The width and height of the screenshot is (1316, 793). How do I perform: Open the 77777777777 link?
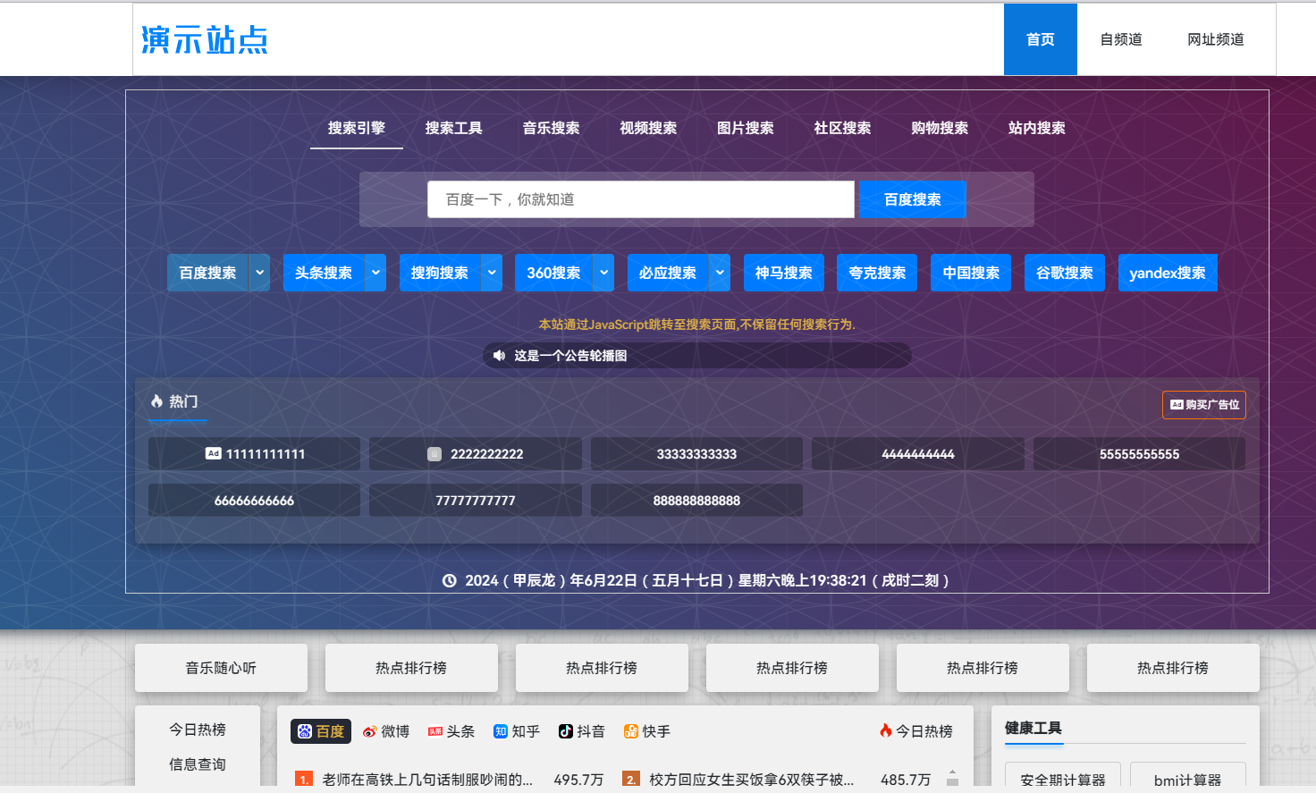pos(476,500)
